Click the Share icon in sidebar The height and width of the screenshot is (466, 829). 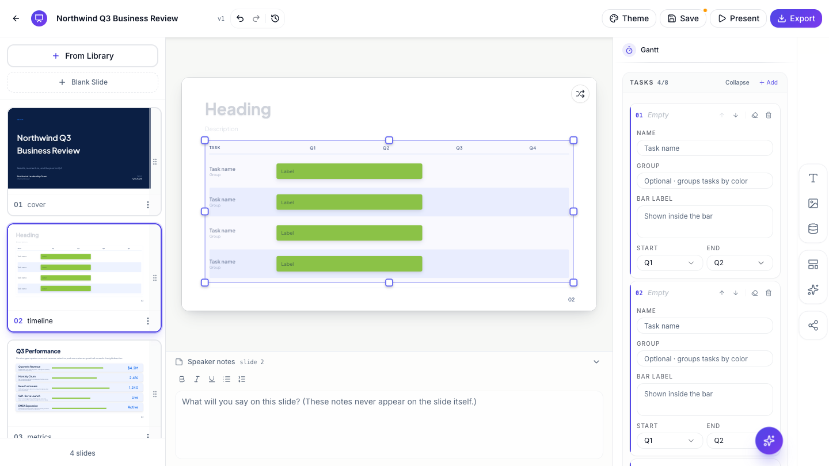tap(813, 326)
